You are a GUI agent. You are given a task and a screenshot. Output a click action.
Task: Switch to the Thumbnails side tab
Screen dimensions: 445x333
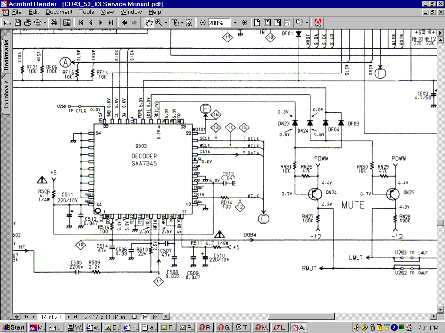point(6,94)
